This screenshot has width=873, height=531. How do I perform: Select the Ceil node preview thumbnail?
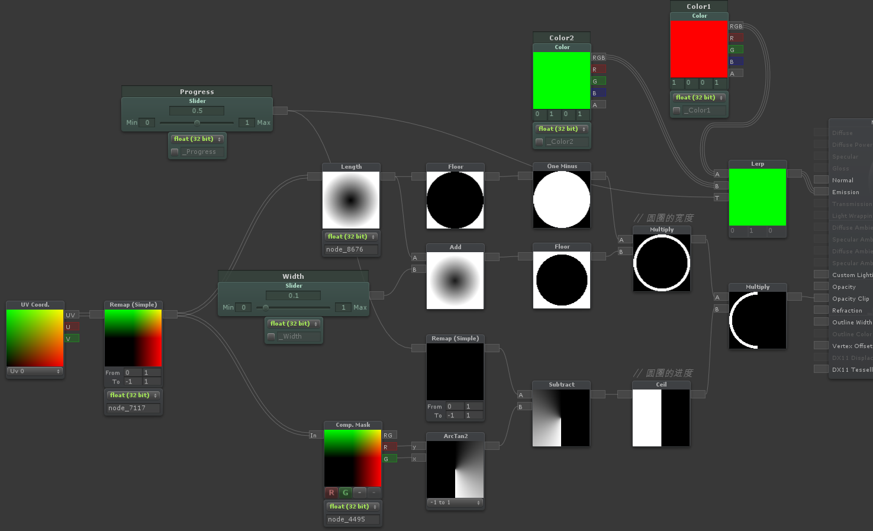pyautogui.click(x=661, y=418)
